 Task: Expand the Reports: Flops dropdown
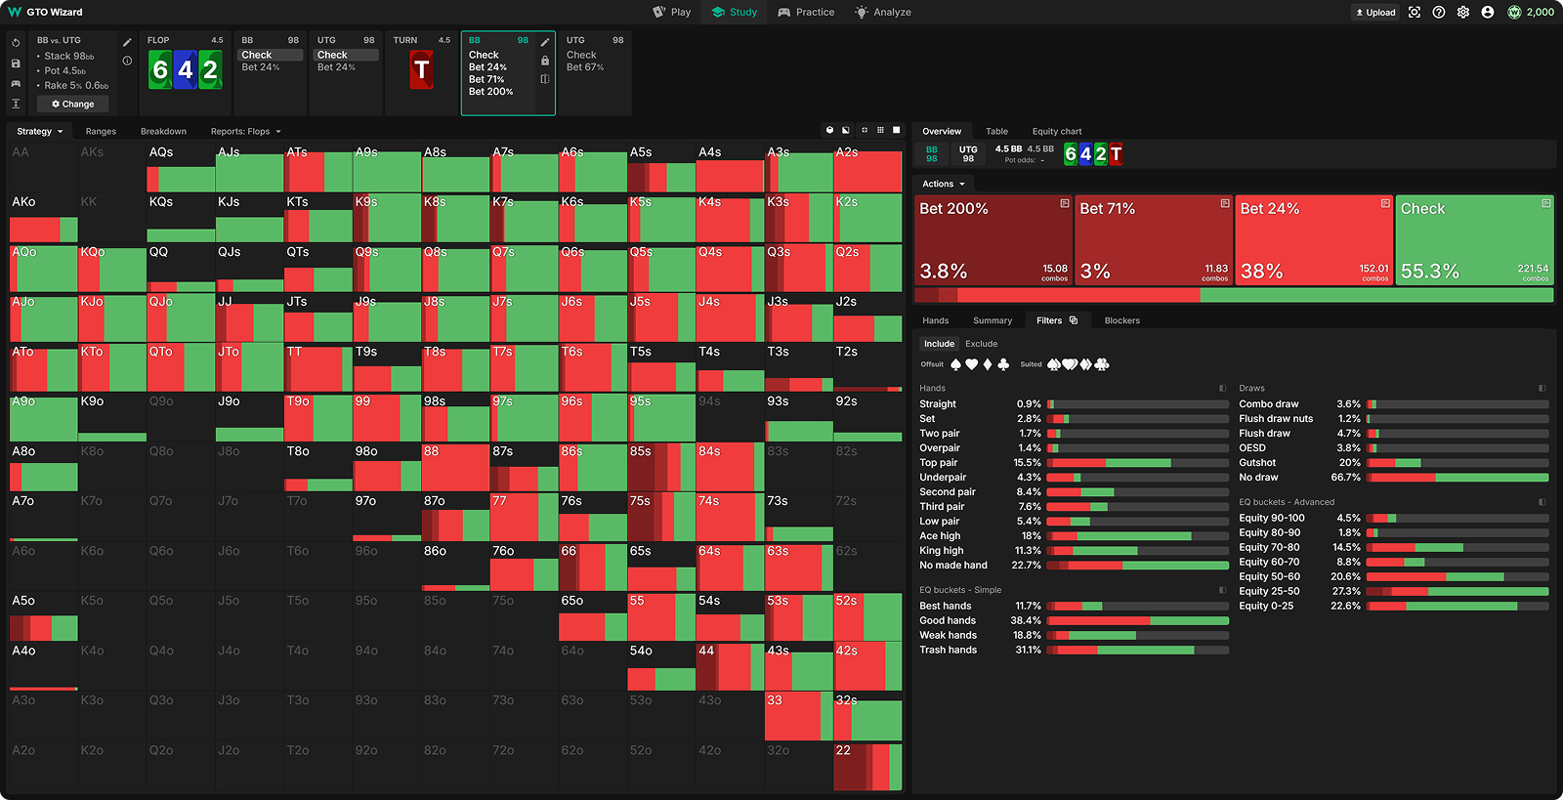(x=245, y=132)
